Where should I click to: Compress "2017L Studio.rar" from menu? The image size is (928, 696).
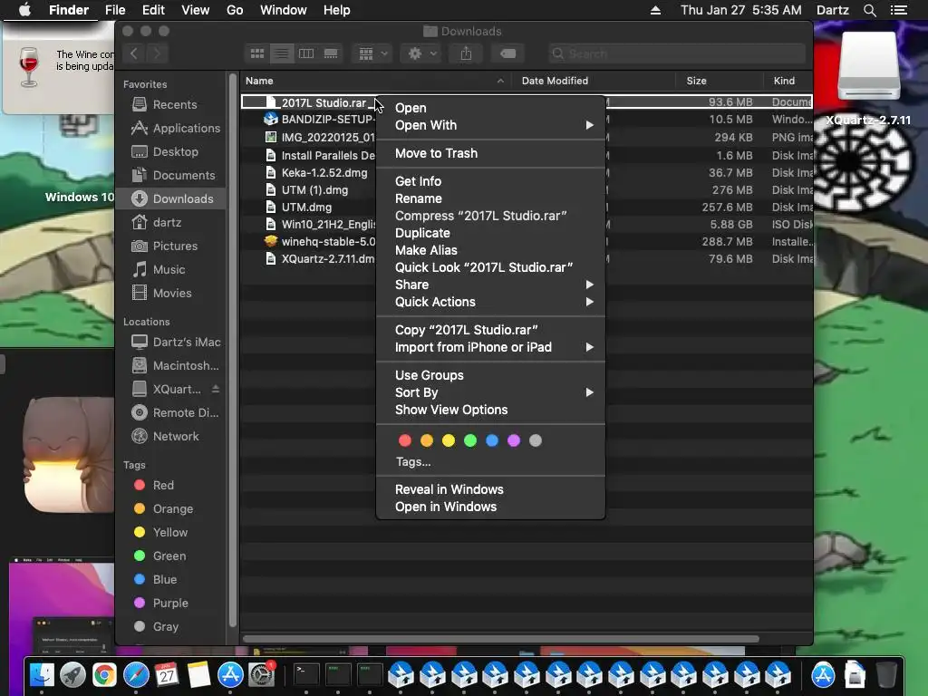[x=490, y=216]
